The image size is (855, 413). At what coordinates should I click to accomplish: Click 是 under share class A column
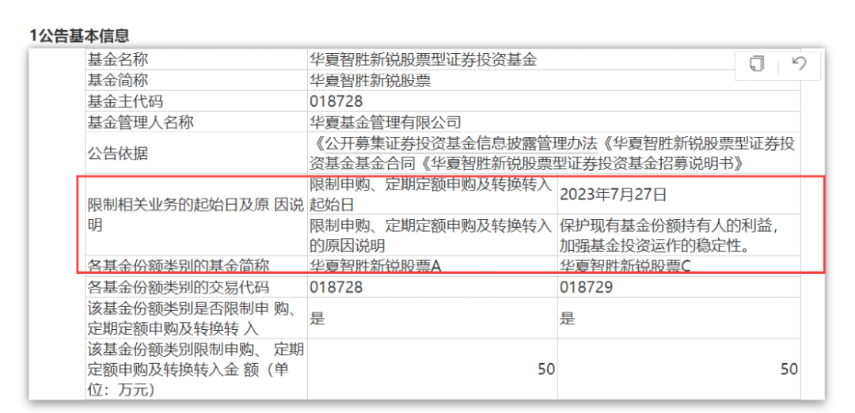(317, 320)
